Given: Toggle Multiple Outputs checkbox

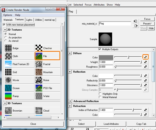Looking at the screenshot, I should coord(100,49).
